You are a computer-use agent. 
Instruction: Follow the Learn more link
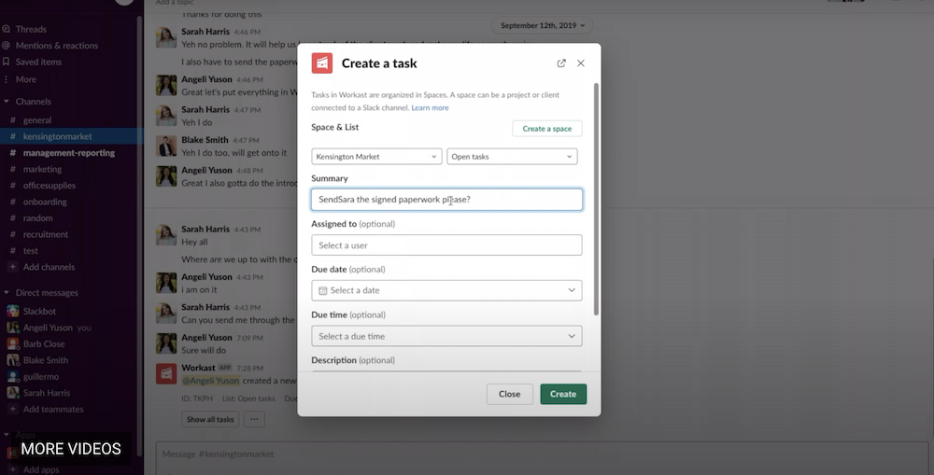(430, 107)
